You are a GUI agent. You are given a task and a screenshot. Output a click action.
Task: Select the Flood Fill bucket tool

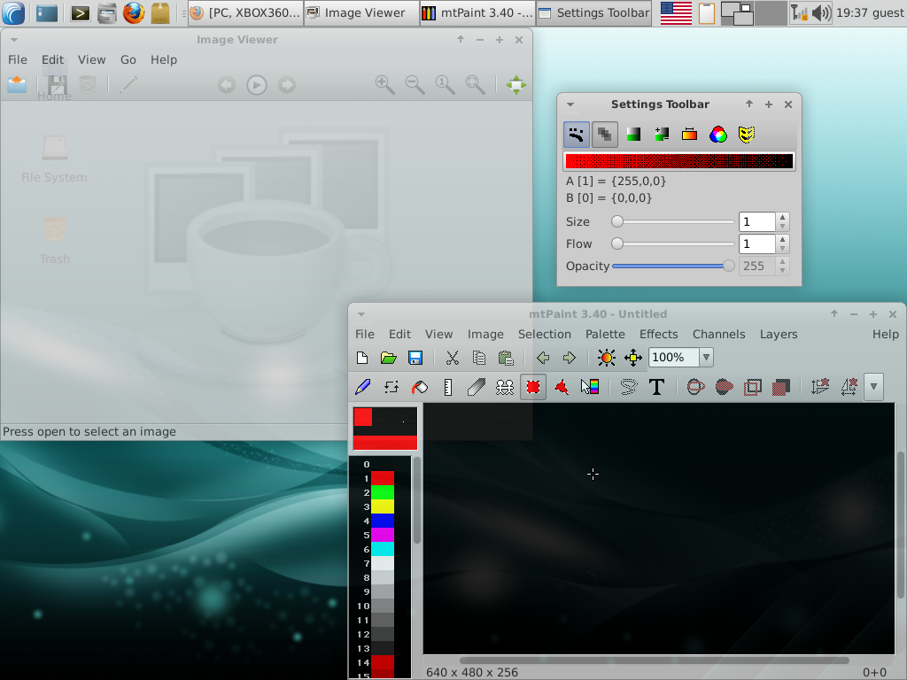tap(419, 387)
